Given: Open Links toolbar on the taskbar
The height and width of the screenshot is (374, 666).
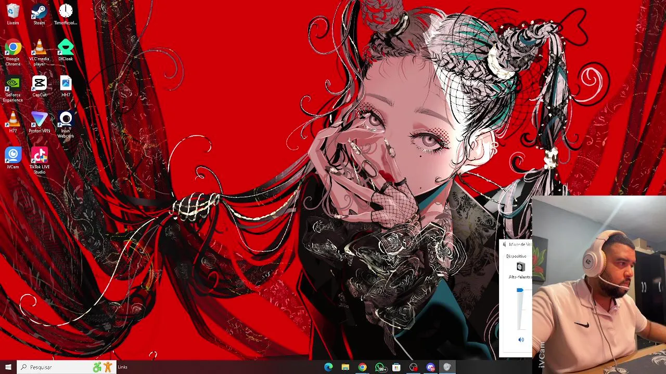Looking at the screenshot, I should (122, 367).
